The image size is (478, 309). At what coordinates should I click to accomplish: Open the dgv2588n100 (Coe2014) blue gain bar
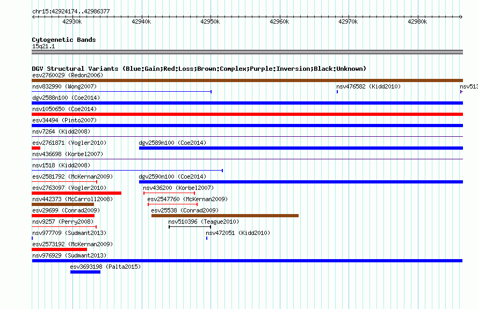pyautogui.click(x=247, y=103)
